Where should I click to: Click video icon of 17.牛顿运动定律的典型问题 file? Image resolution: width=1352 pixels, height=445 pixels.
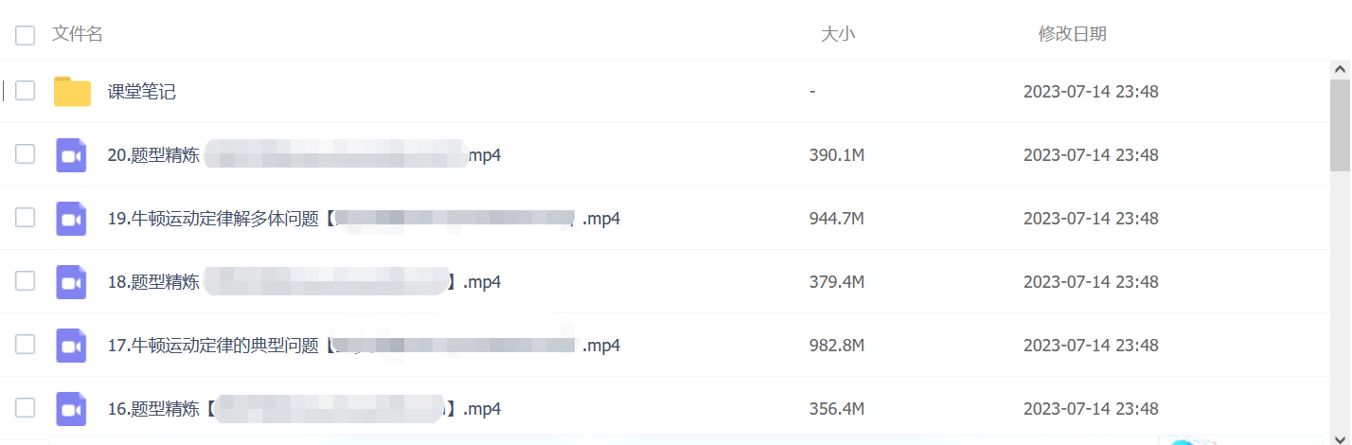(x=71, y=346)
